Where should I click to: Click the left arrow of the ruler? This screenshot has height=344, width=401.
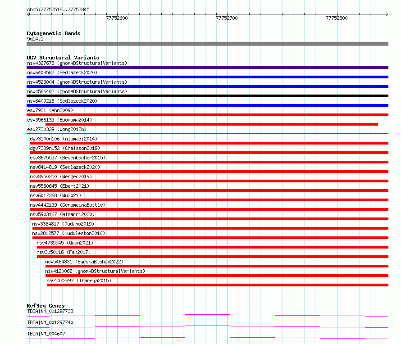[28, 14]
